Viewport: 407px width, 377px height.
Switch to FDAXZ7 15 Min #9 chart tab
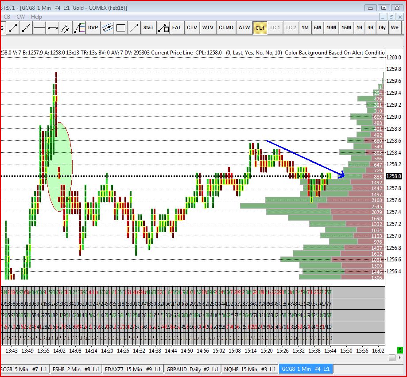tap(133, 369)
